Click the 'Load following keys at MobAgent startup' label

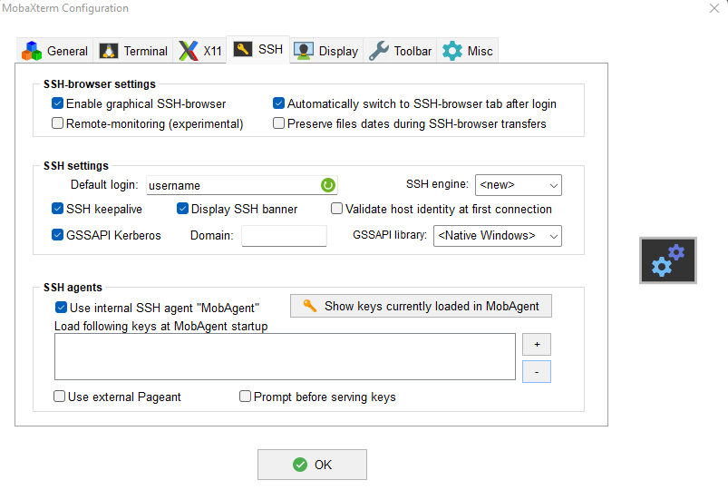pos(161,327)
